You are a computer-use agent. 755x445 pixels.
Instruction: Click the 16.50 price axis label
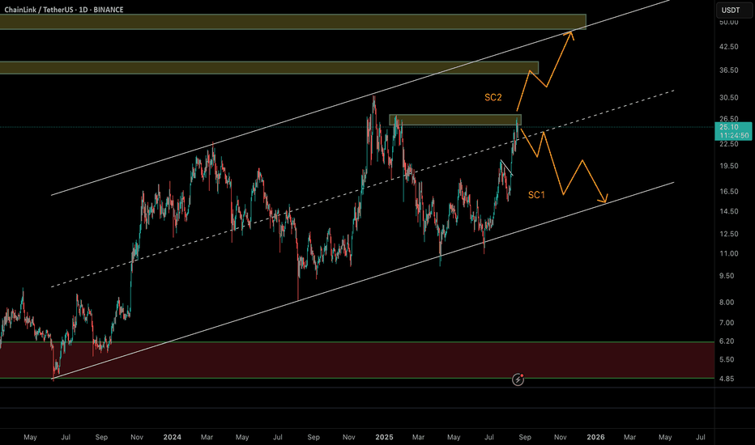coord(728,192)
